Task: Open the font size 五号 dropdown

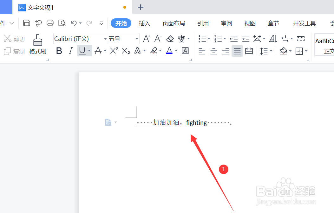Action: pos(137,39)
